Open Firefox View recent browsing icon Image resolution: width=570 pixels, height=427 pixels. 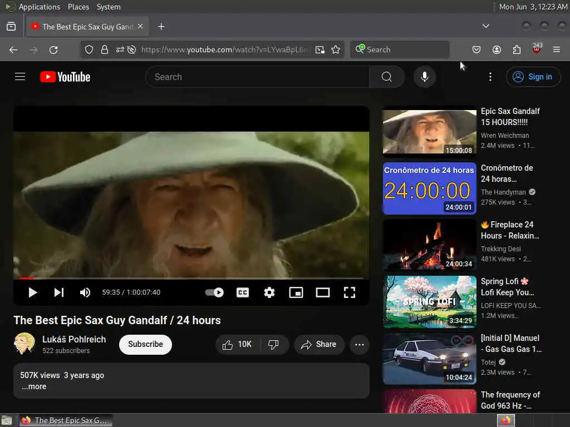(11, 26)
